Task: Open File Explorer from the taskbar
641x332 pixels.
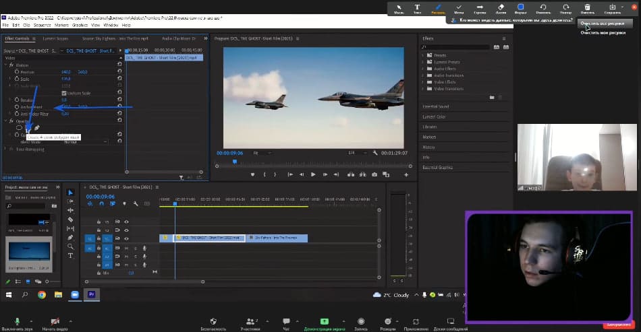Action: coord(58,294)
